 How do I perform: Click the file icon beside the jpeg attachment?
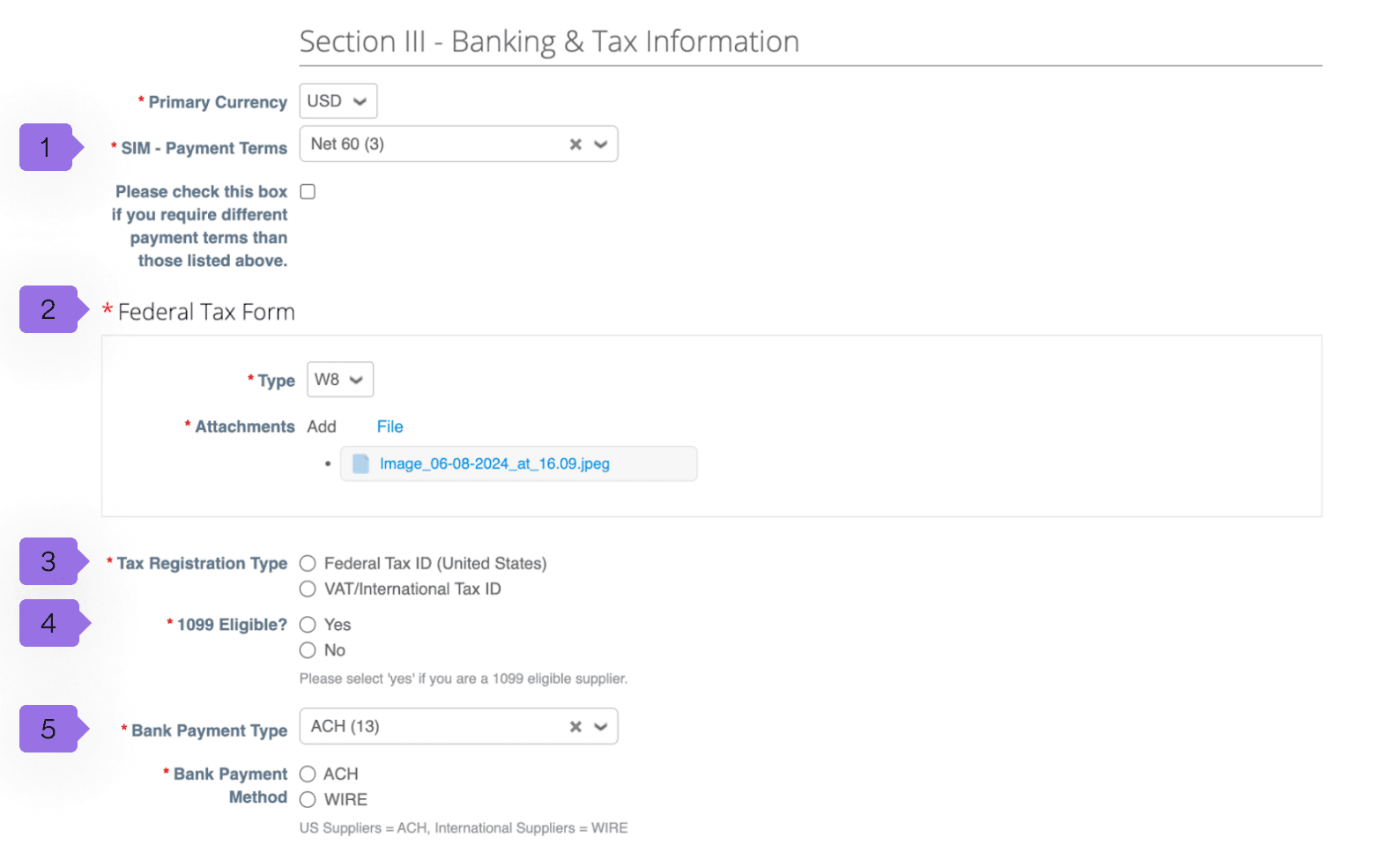[360, 463]
